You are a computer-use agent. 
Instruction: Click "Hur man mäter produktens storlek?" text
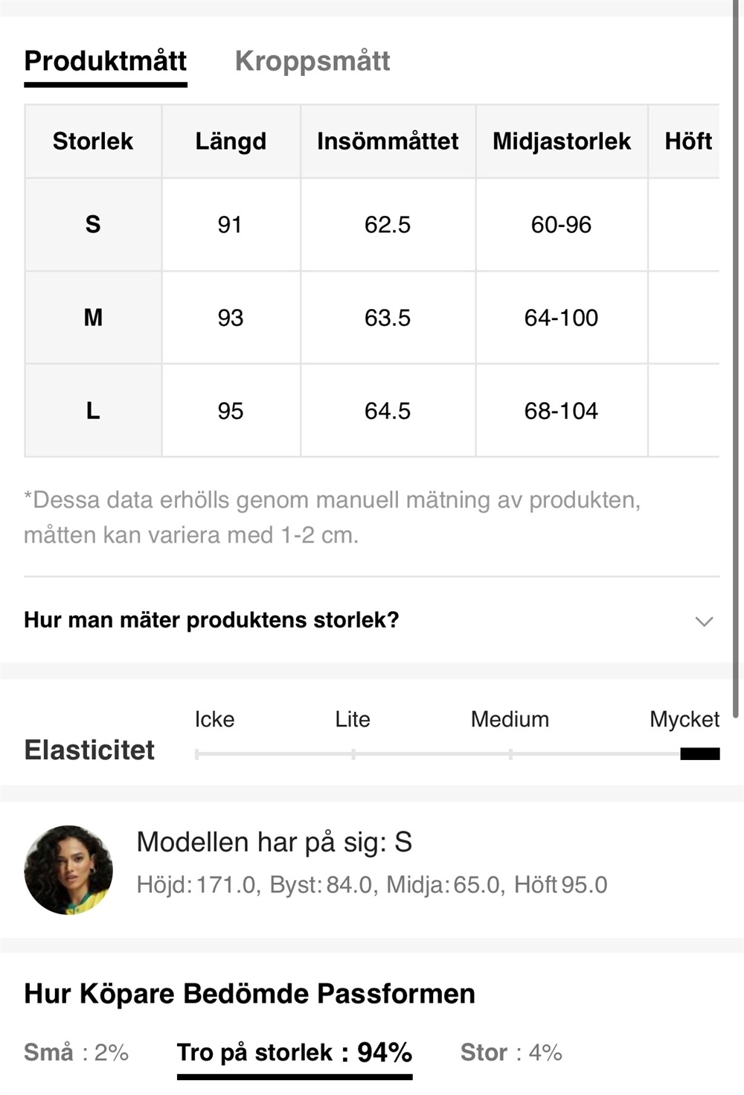(x=211, y=620)
